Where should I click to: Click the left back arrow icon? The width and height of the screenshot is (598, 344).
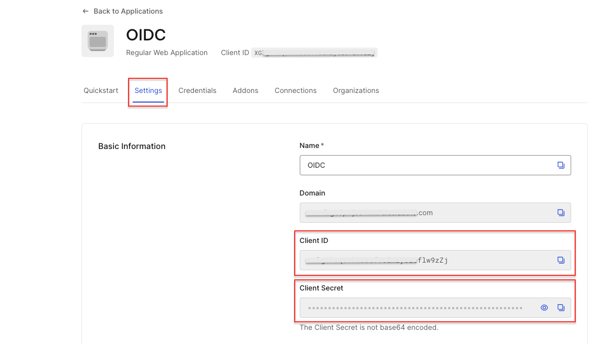pyautogui.click(x=85, y=11)
